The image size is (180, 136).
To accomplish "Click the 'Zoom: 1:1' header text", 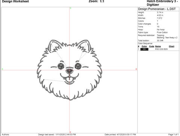I will (x=96, y=1).
